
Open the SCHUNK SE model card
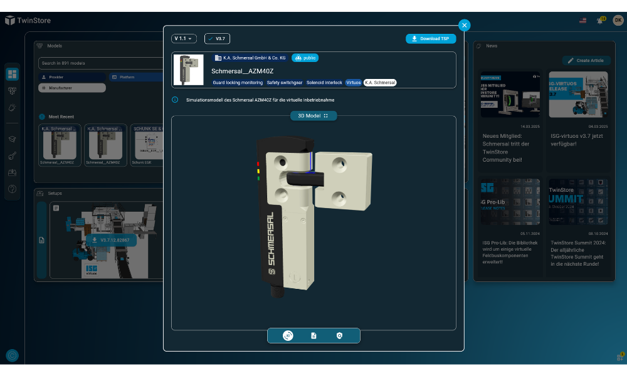pos(147,145)
